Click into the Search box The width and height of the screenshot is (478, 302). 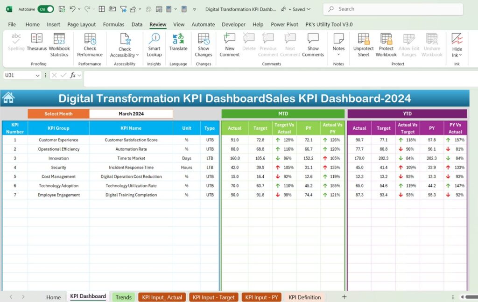pyautogui.click(x=393, y=9)
